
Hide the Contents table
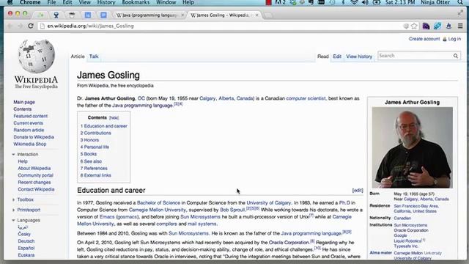[114, 118]
